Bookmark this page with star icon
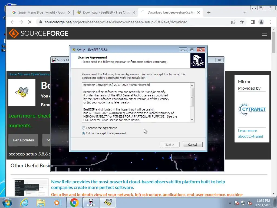This screenshot has width=277, height=208. (x=242, y=22)
